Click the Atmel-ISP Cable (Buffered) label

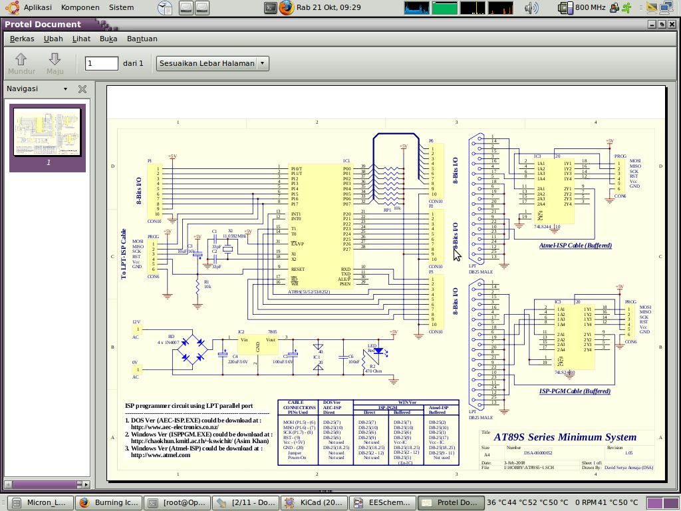pos(575,246)
